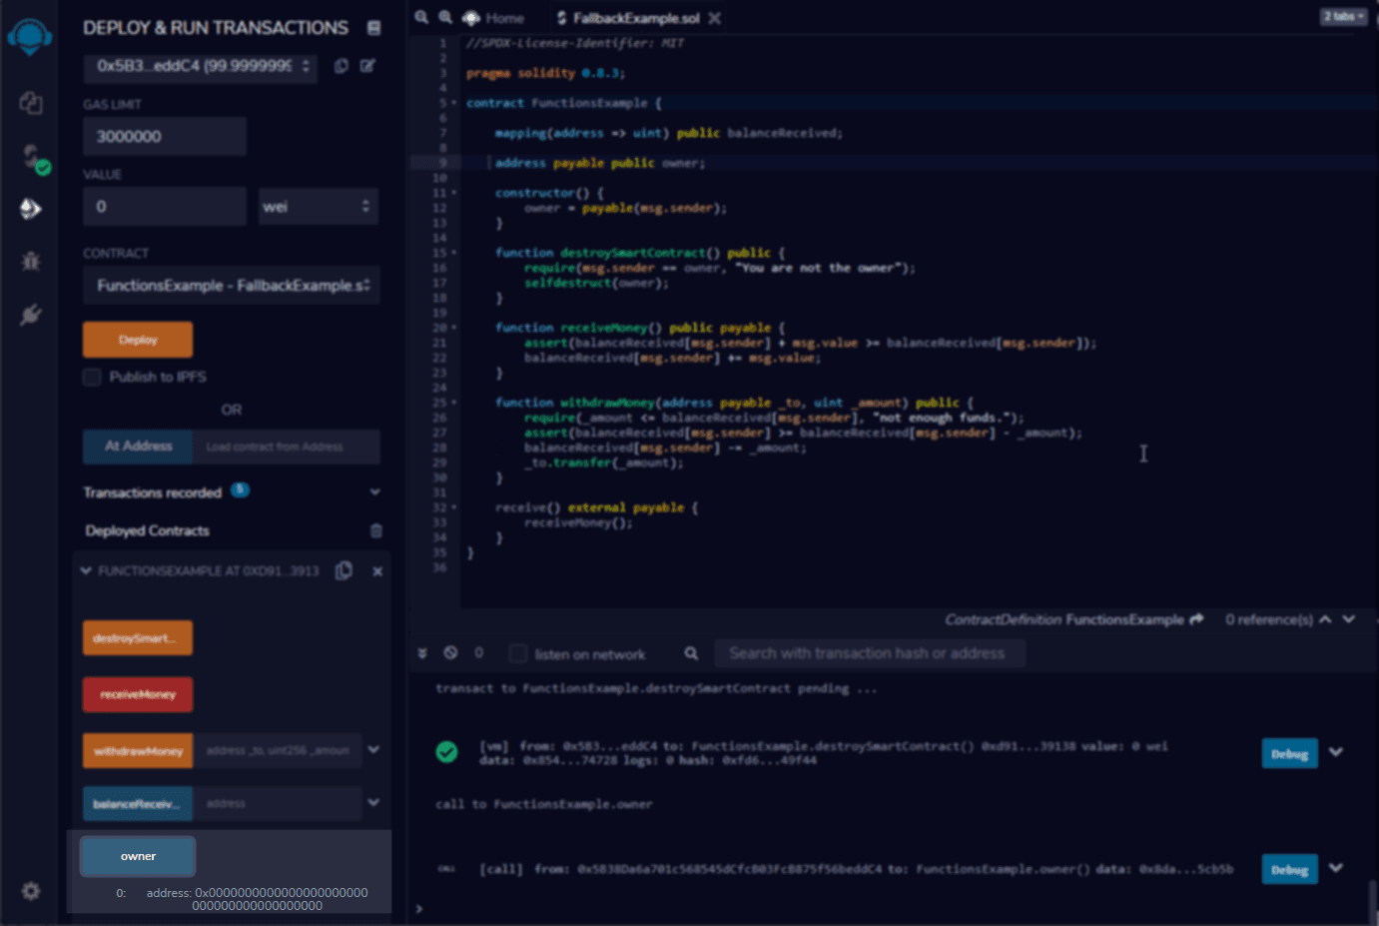Sign a message with account icon
This screenshot has width=1379, height=926.
click(x=367, y=66)
